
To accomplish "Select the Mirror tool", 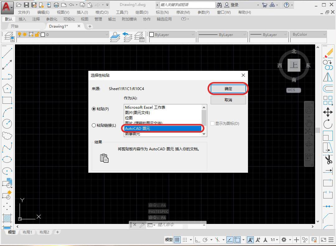I will click(328, 76).
